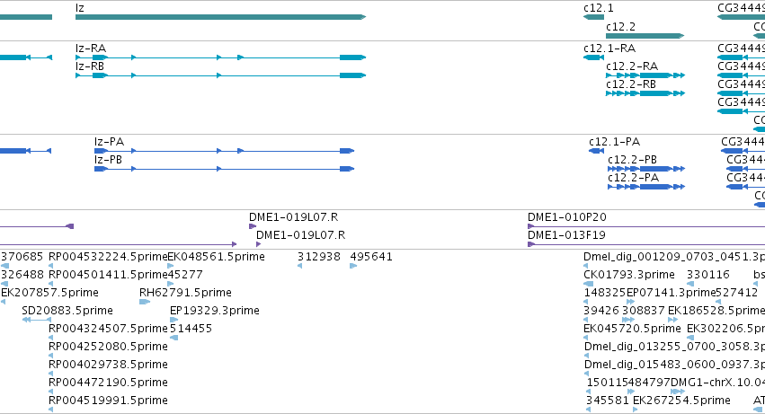Click RH62791.5prime label
The image size is (765, 414).
point(185,293)
